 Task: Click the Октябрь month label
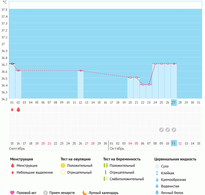point(117,148)
